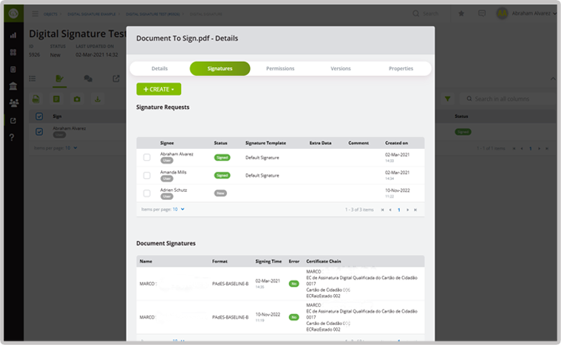Sort by the Signee column header
This screenshot has width=561, height=345.
(167, 143)
